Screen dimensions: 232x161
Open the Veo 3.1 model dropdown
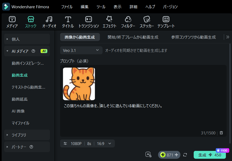81,50
